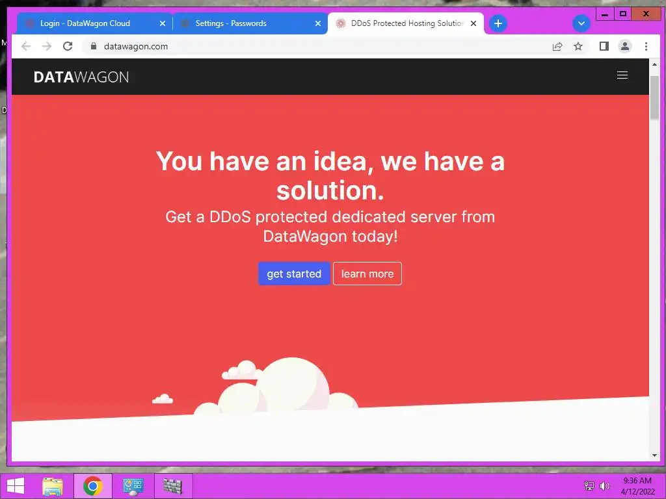Click the volume speaker tray icon
Viewport: 666px width, 499px height.
click(604, 486)
